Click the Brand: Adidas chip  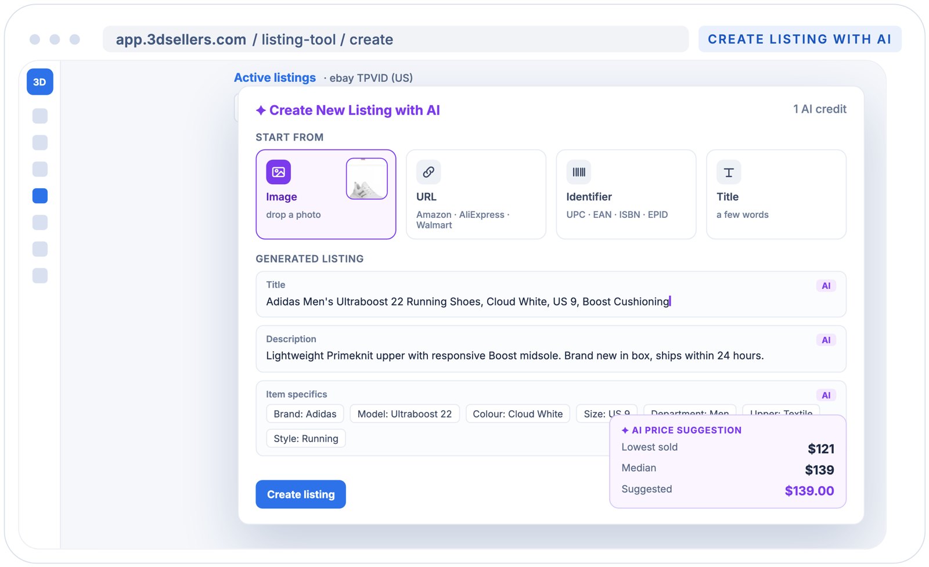(x=305, y=414)
